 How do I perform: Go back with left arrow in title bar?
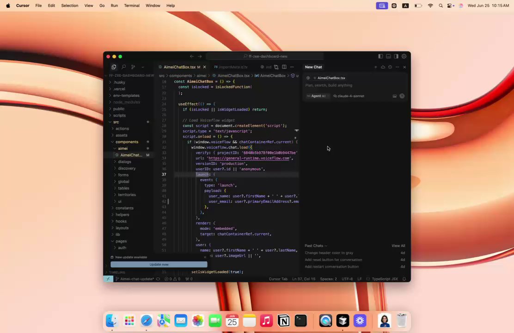pos(192,56)
